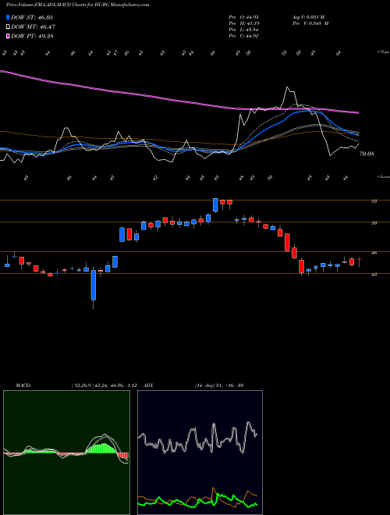The height and width of the screenshot is (515, 390).
Task: Click the dark blue ADX indicator chart
Action: click(200, 453)
